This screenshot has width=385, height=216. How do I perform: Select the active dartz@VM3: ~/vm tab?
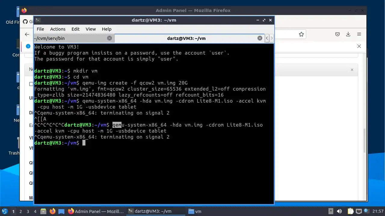pyautogui.click(x=189, y=38)
